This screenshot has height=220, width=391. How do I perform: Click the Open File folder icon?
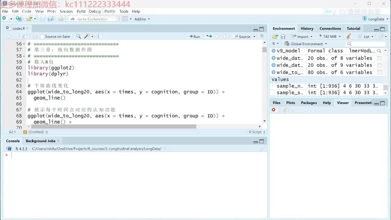[29, 19]
